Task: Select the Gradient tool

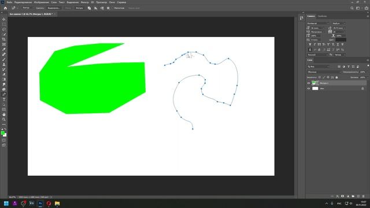Action: point(4,79)
